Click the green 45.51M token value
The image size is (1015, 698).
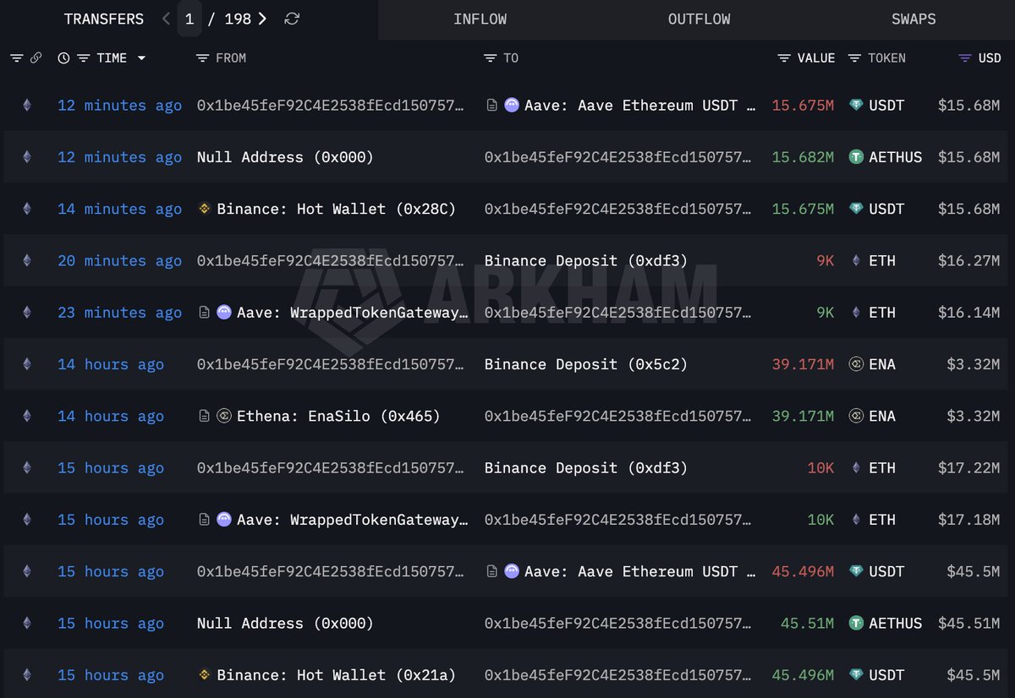tap(807, 624)
